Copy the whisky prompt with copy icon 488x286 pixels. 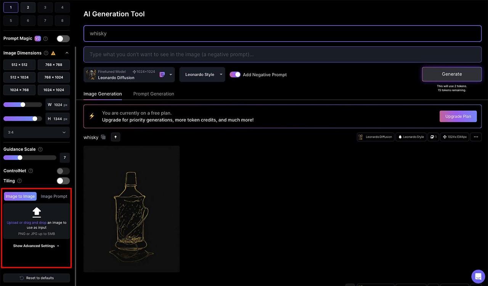103,137
